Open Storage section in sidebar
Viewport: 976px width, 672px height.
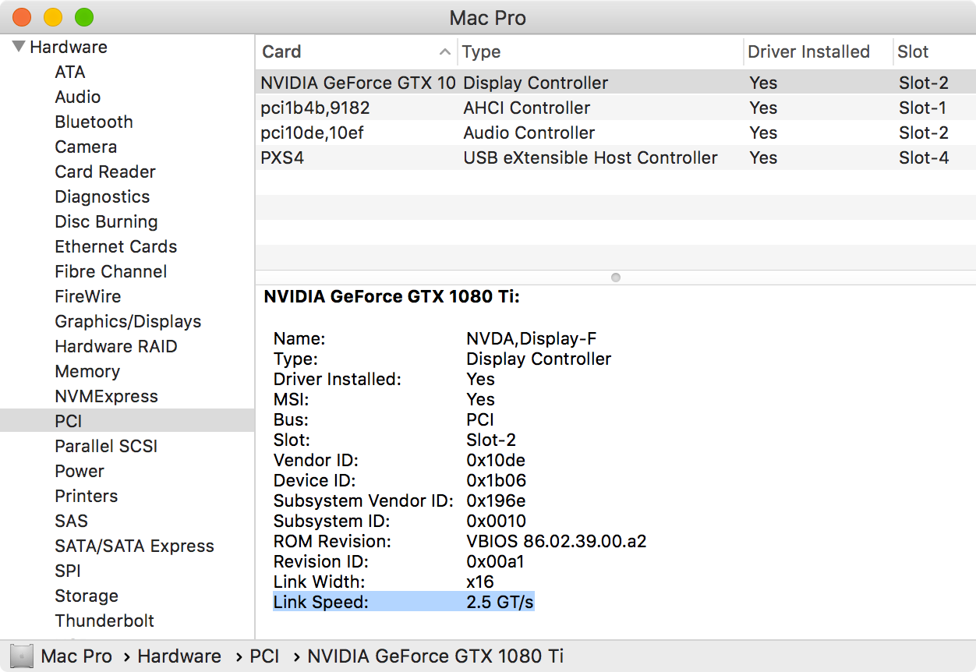87,596
